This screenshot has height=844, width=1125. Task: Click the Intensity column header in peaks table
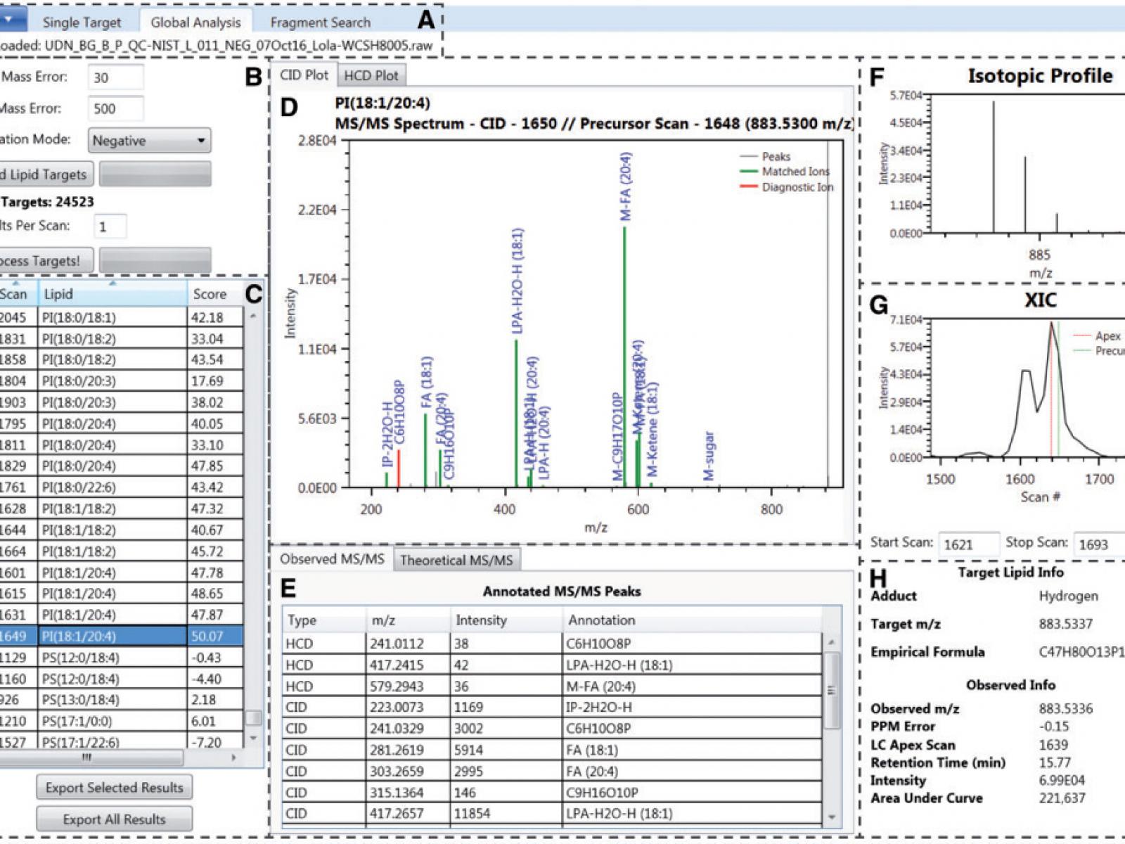(x=506, y=620)
